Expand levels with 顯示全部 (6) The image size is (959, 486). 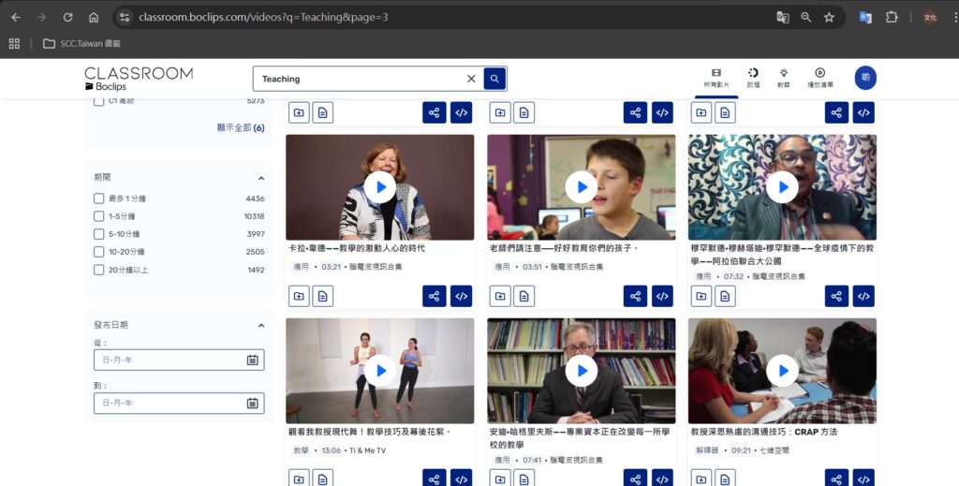tap(240, 128)
